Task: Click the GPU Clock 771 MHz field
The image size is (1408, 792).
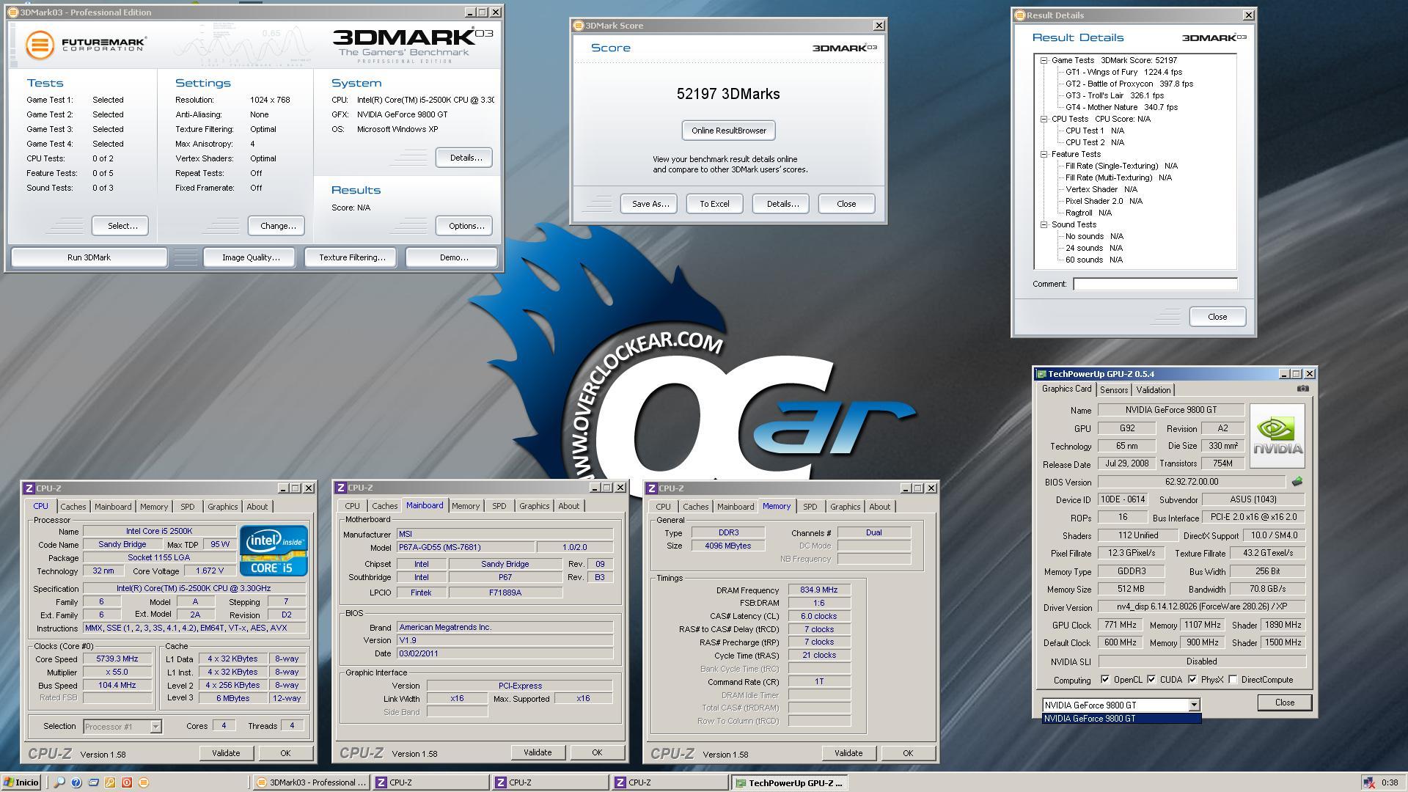Action: [1121, 625]
